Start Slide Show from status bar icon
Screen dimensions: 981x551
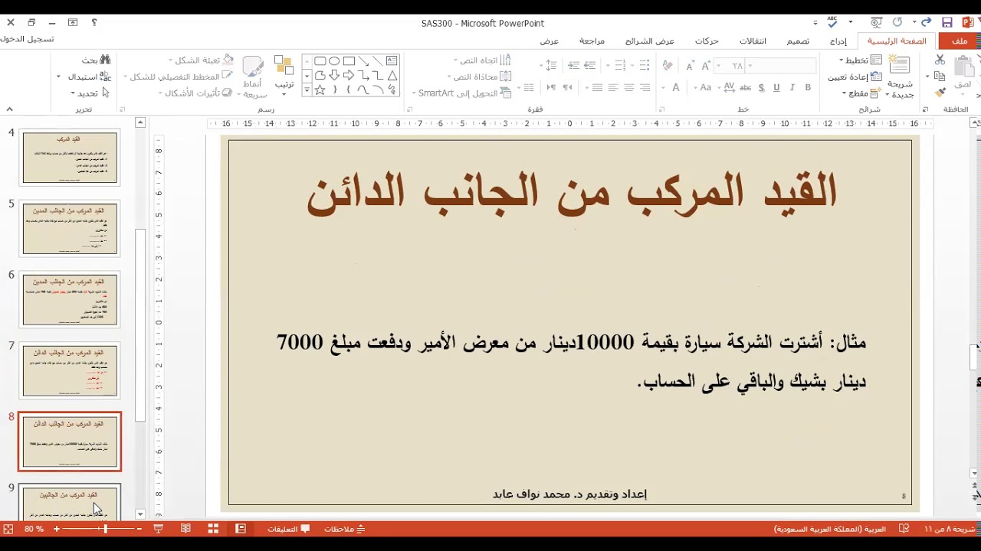click(159, 529)
